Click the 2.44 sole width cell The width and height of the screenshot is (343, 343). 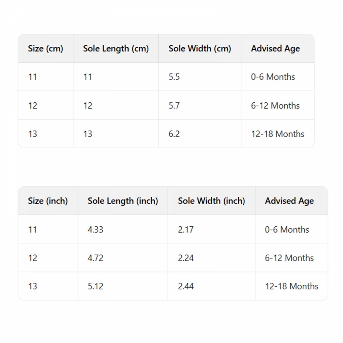pyautogui.click(x=186, y=286)
